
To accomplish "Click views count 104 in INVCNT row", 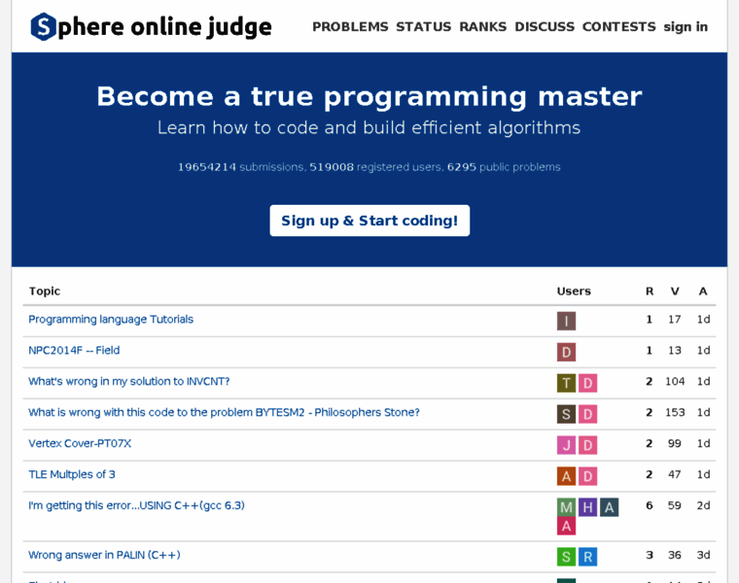I will tap(675, 382).
